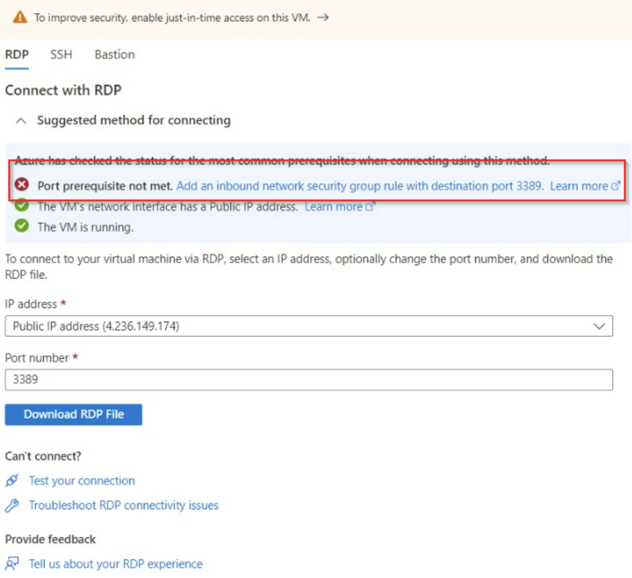Image resolution: width=632 pixels, height=578 pixels.
Task: Click in the Port number field
Action: pos(309,380)
